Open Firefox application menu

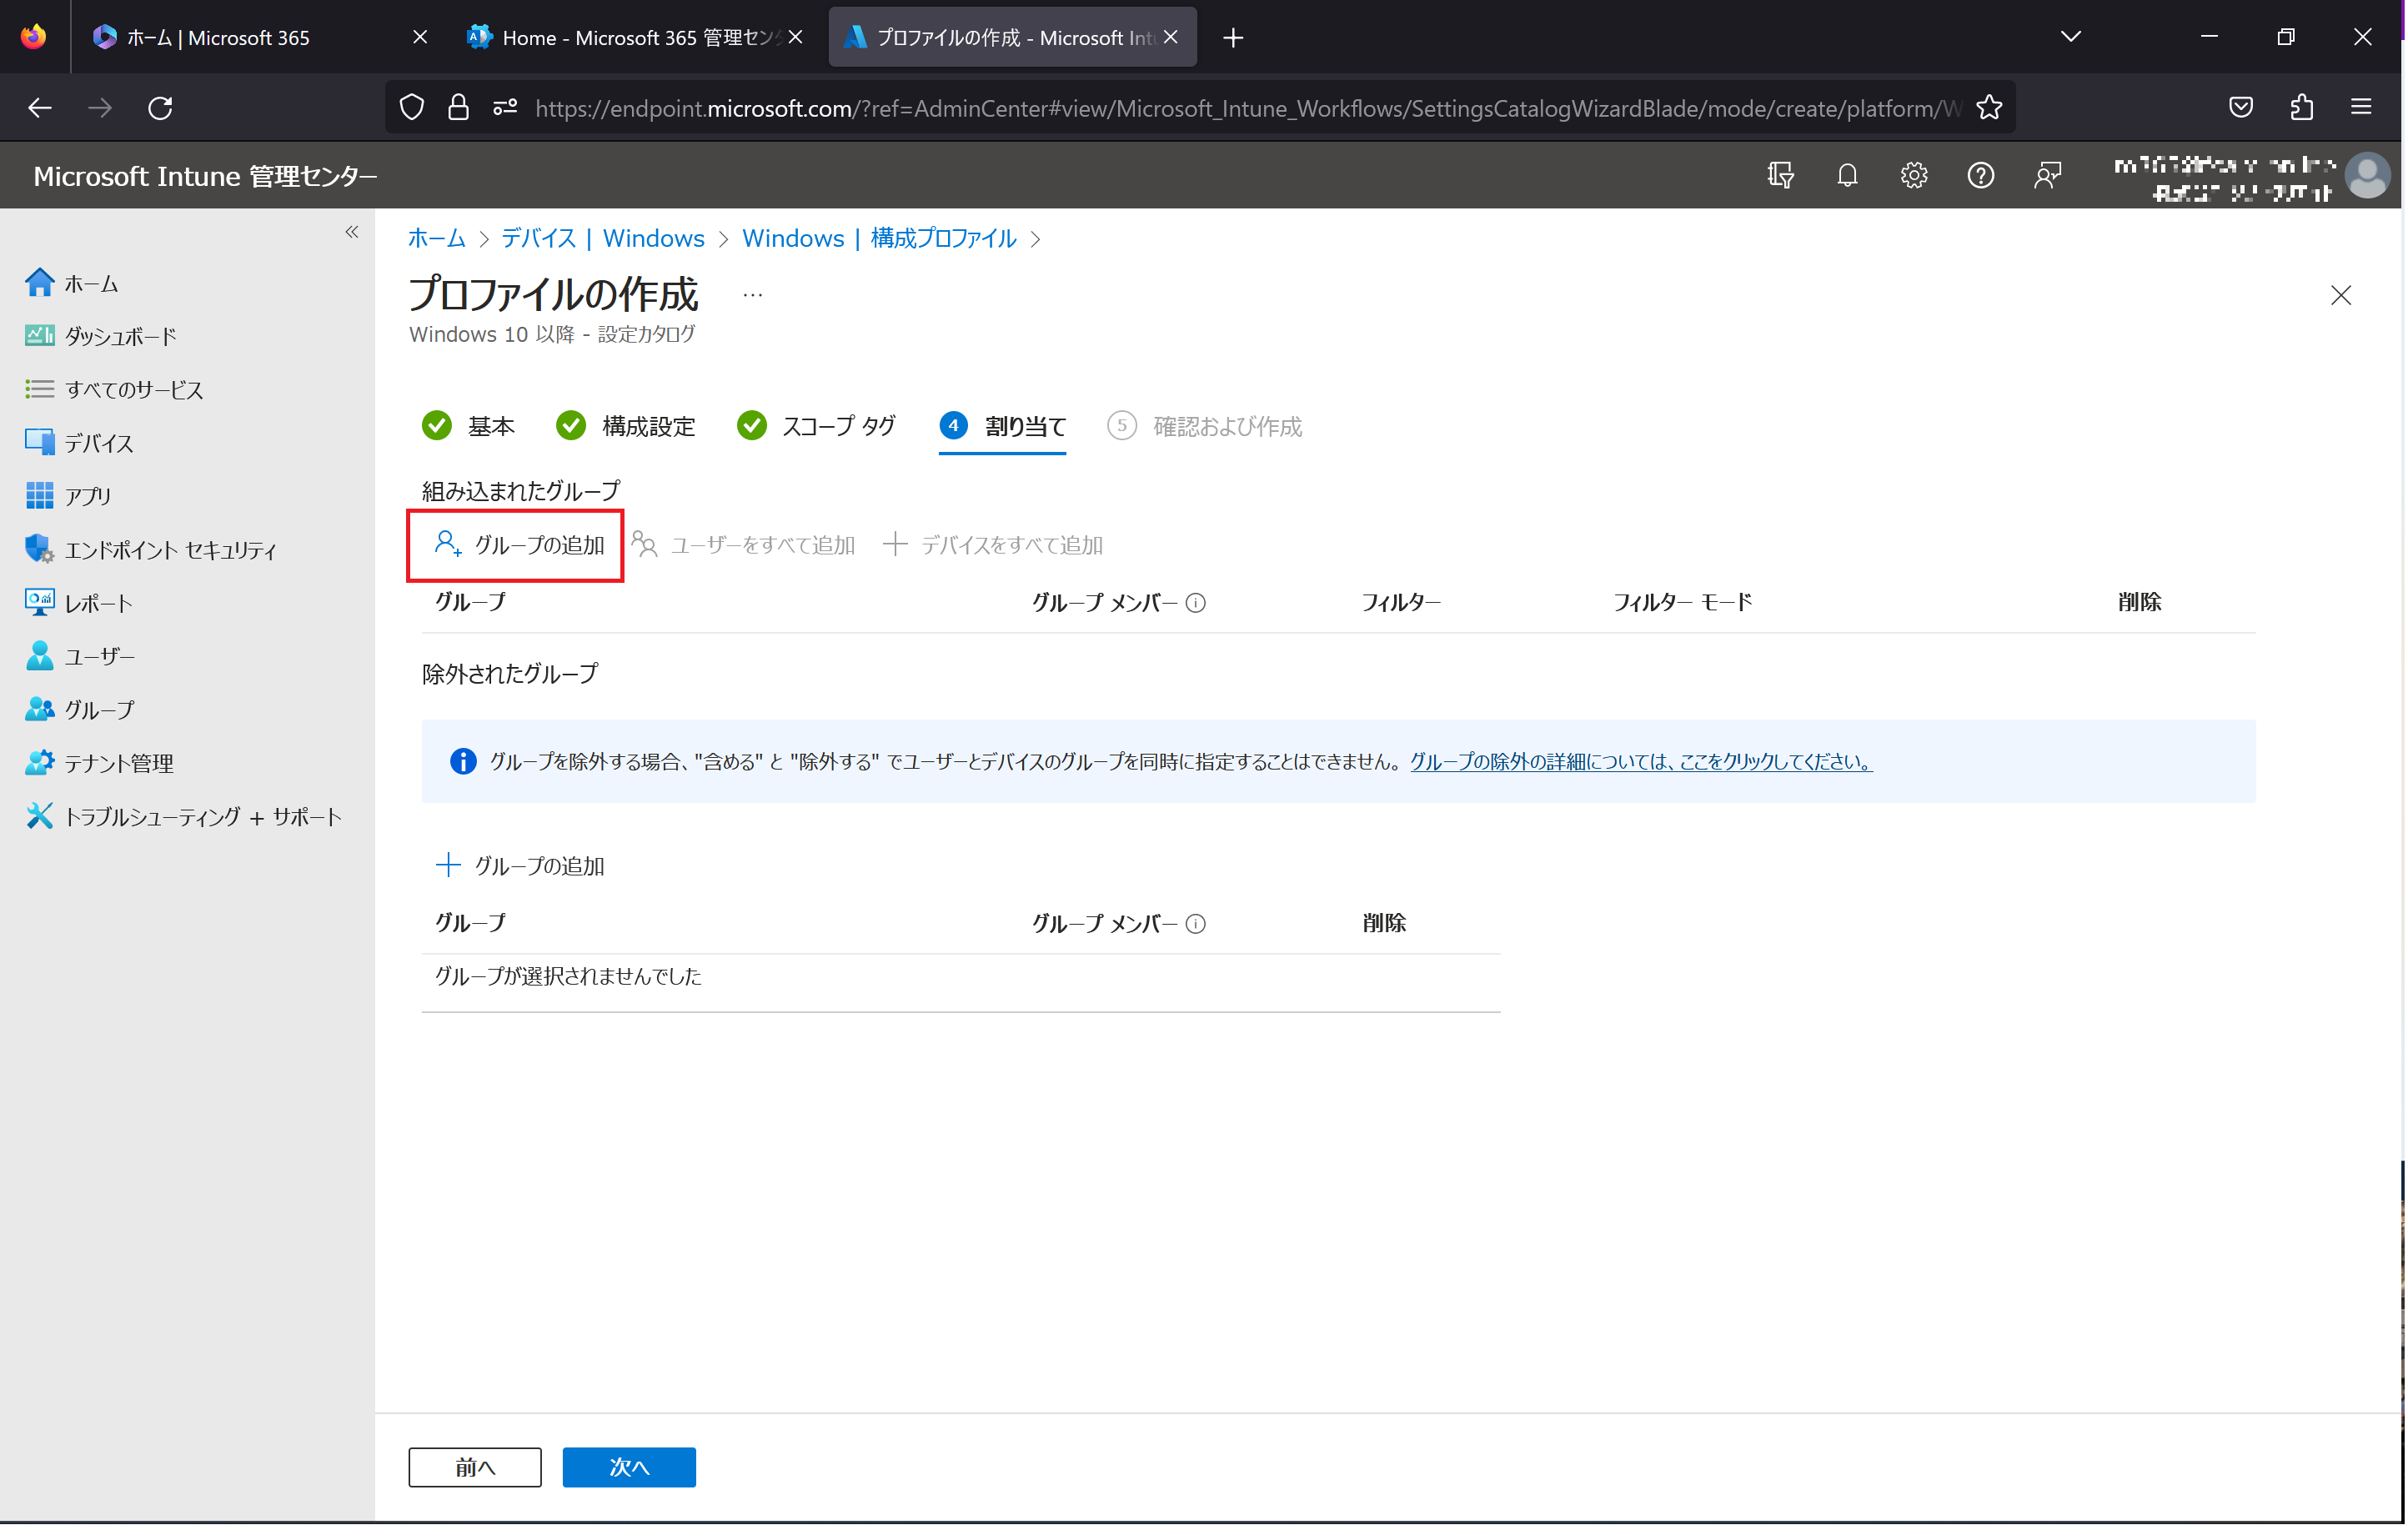2361,107
